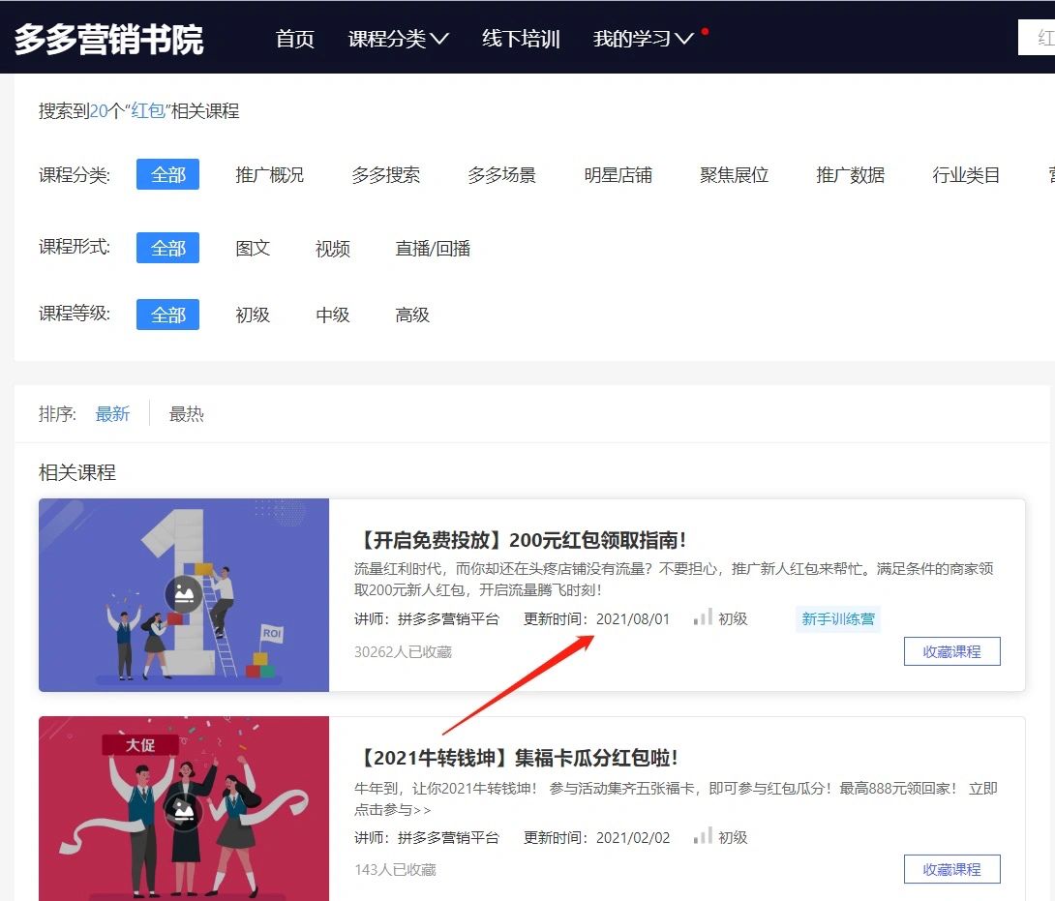
Task: Click 讲师：拼多多营销平台 on the 集福卡 course
Action: tap(427, 838)
